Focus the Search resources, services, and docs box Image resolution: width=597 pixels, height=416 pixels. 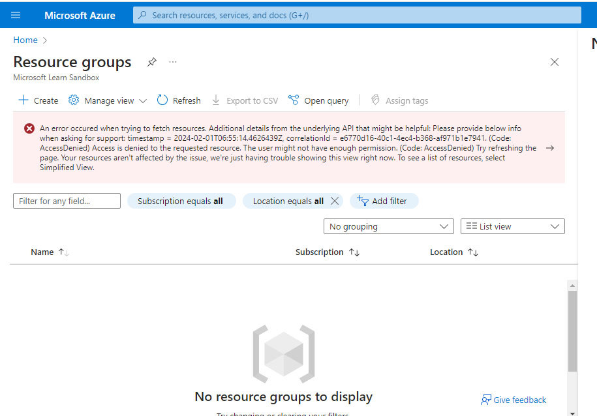[357, 15]
